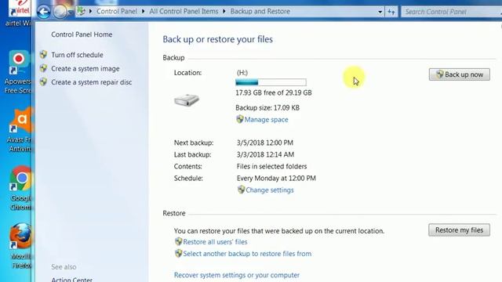
Task: Click shield icon beside Create a system image
Action: point(44,68)
